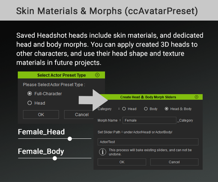This screenshot has height=182, width=218.
Task: Select the Full-Character preset type
Action: (30, 93)
